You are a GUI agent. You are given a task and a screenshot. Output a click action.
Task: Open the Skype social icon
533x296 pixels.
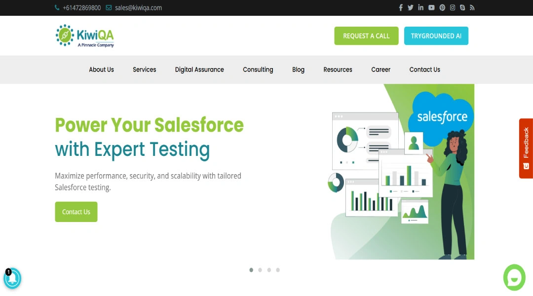[462, 7]
